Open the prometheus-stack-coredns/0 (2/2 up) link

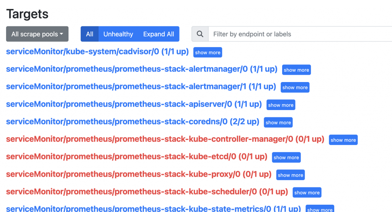pos(132,122)
